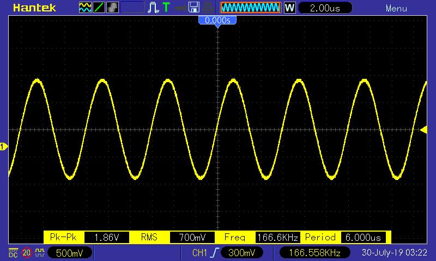Screen dimensions: 436x261
Task: Click the dimmed print icon
Action: (208, 8)
